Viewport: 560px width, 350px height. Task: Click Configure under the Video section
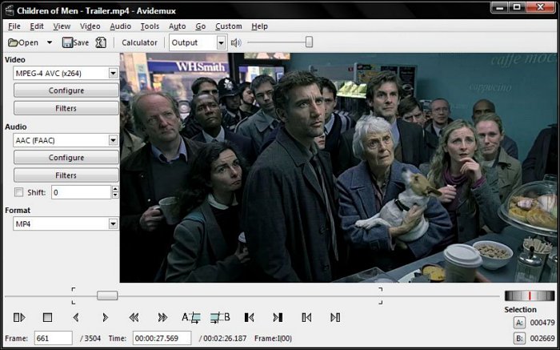66,91
